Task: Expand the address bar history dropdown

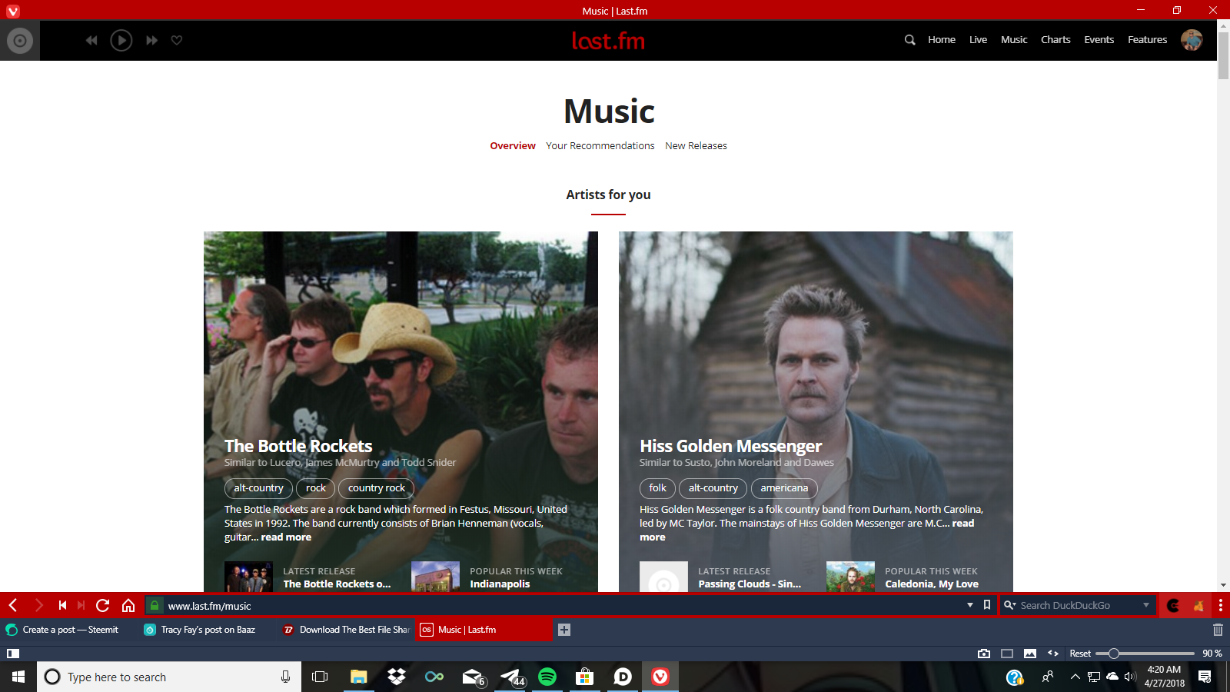Action: [970, 606]
